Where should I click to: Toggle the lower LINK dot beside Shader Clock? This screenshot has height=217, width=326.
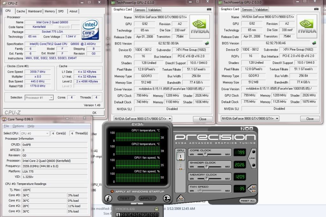(254, 165)
